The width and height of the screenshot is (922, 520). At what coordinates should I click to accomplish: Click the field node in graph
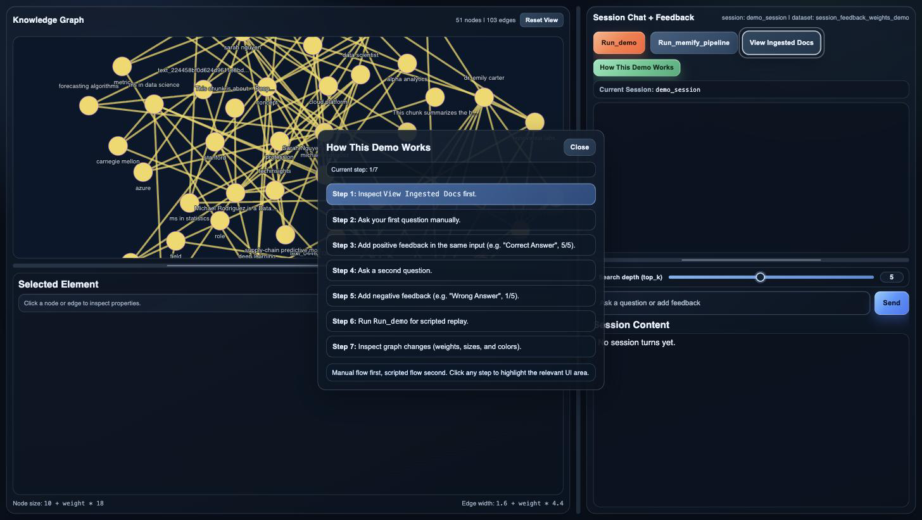175,241
